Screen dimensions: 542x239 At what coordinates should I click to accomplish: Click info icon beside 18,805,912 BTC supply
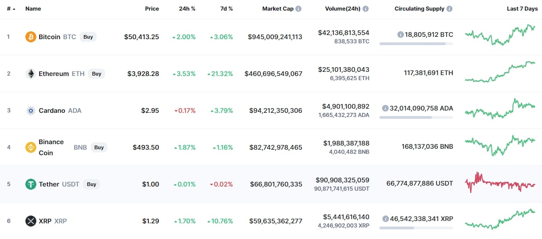pos(400,35)
